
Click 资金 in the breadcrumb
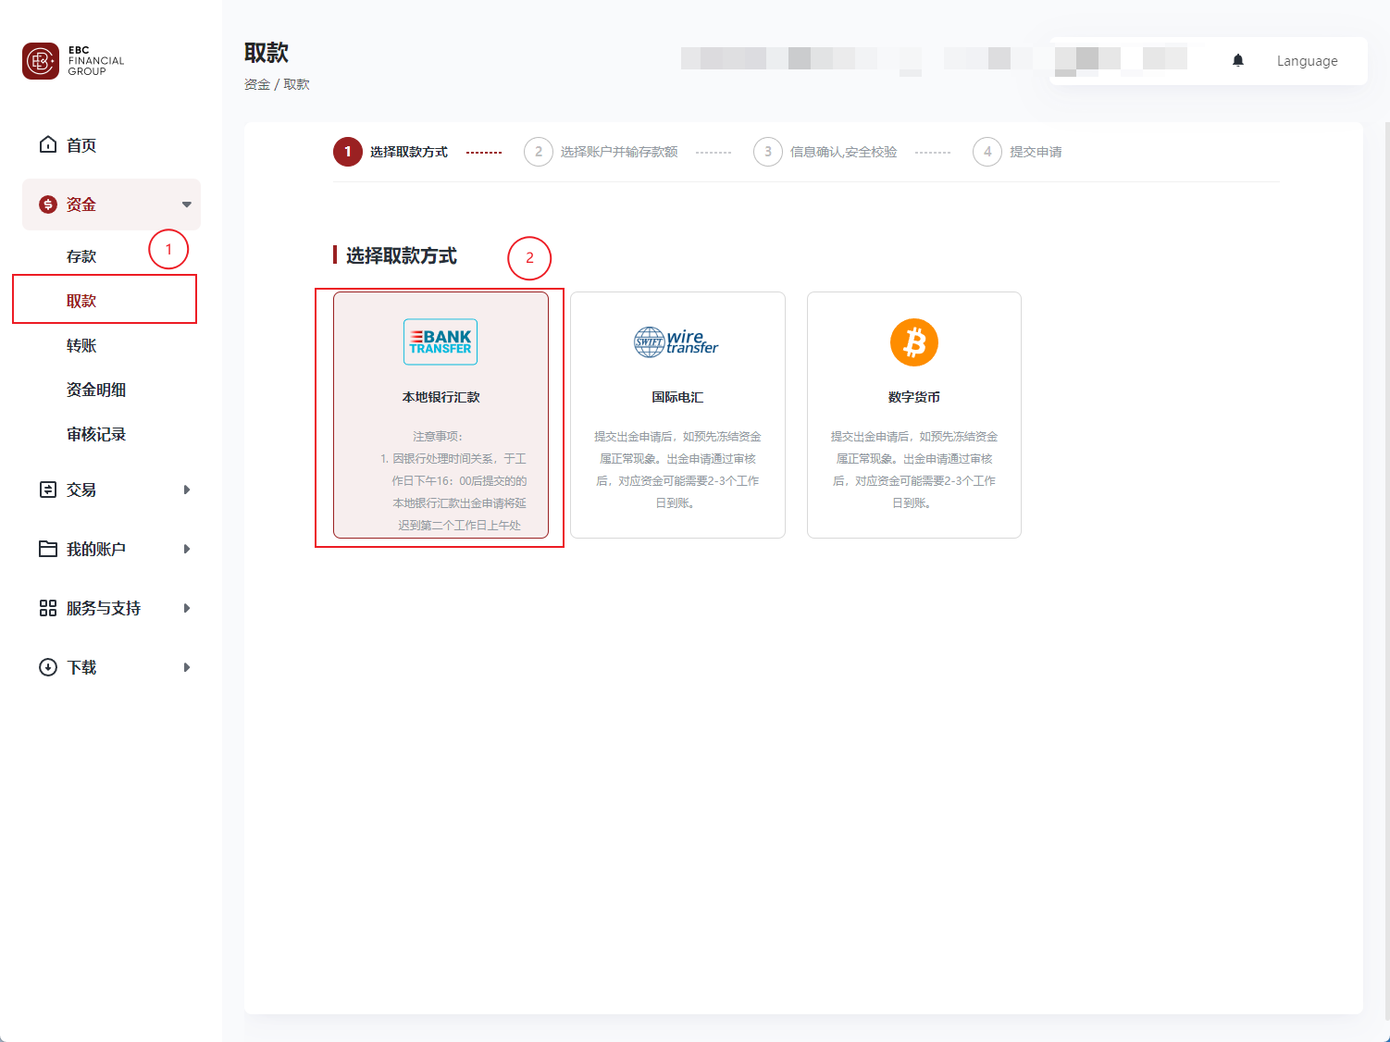[x=257, y=84]
